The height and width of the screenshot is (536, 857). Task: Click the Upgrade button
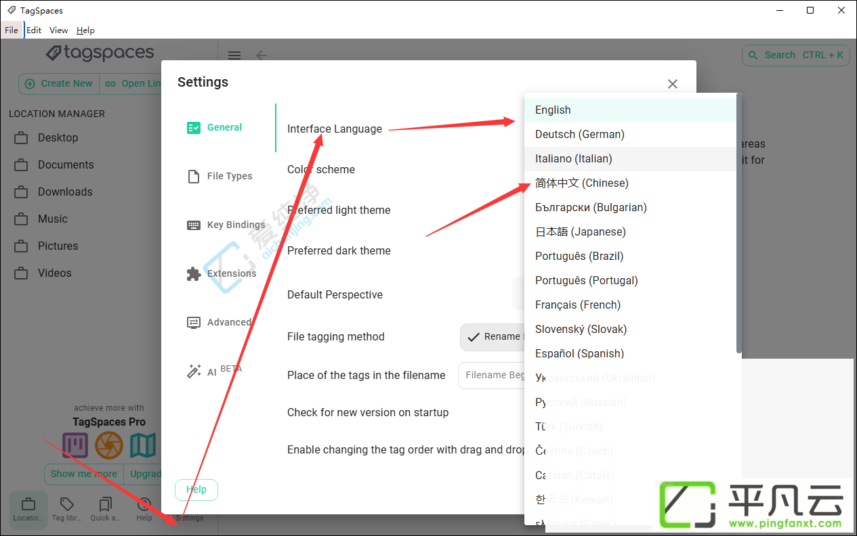coord(142,474)
